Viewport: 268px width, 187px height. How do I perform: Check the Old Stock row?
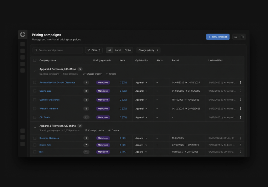click(x=35, y=117)
